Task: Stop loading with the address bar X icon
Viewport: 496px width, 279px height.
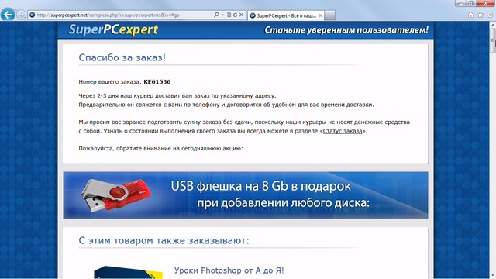Action: click(241, 15)
